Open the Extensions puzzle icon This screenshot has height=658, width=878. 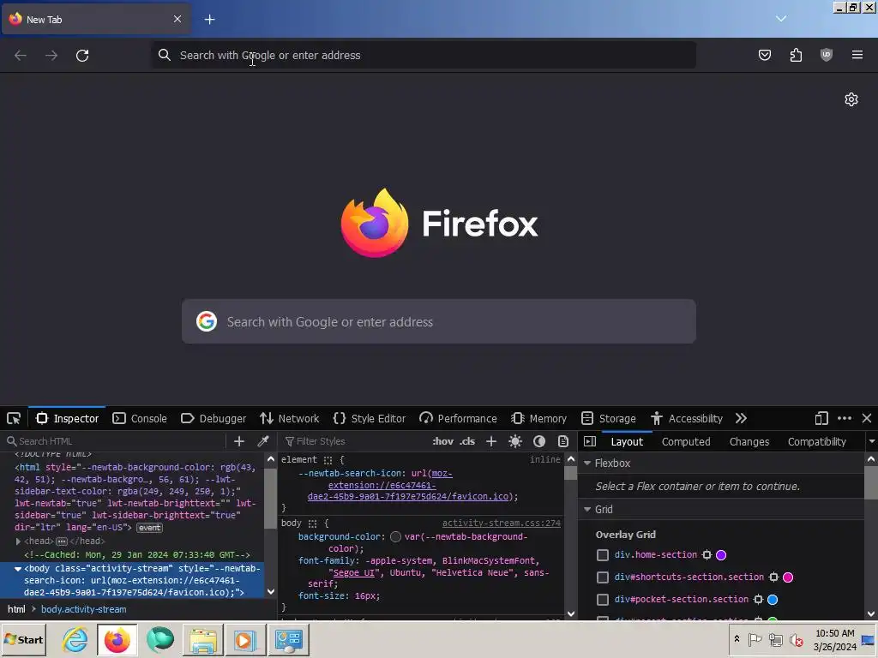click(796, 55)
